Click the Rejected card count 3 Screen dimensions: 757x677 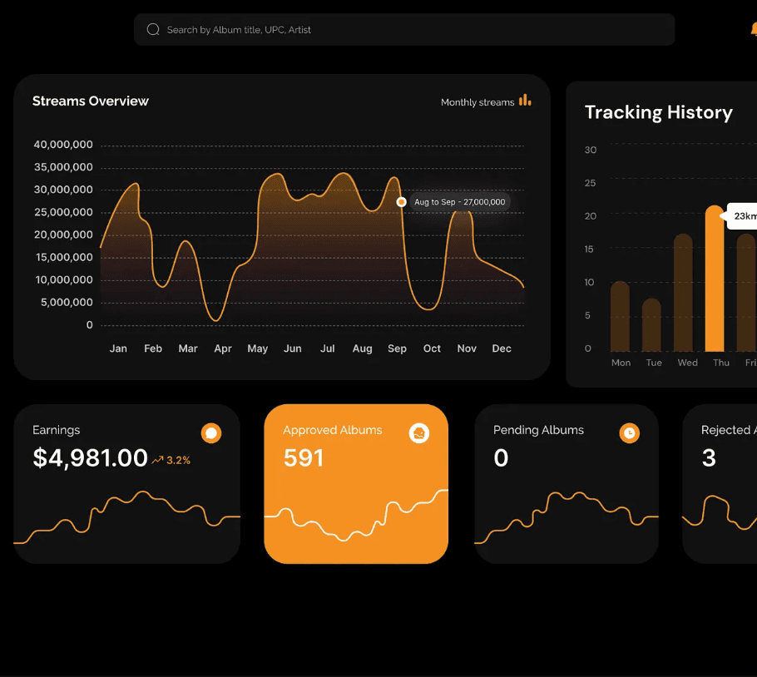(x=709, y=457)
